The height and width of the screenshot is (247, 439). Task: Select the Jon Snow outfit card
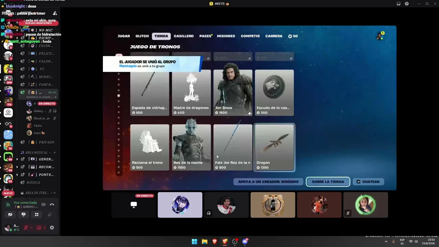point(233,93)
